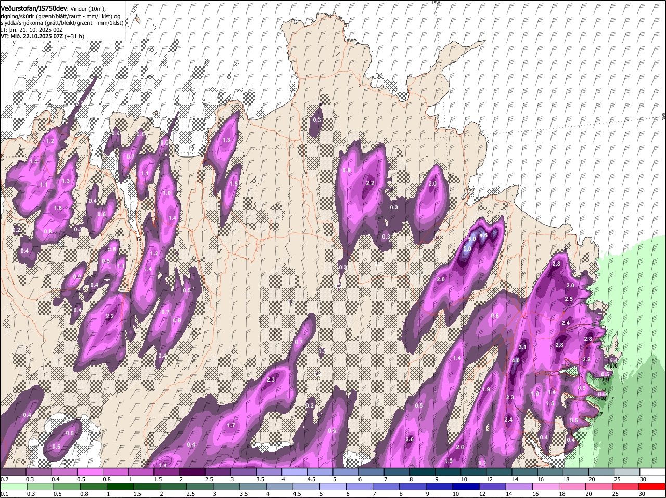Pick the top legend swatch between 8 and 9
Viewport: 666px width, 498px height.
click(x=422, y=472)
